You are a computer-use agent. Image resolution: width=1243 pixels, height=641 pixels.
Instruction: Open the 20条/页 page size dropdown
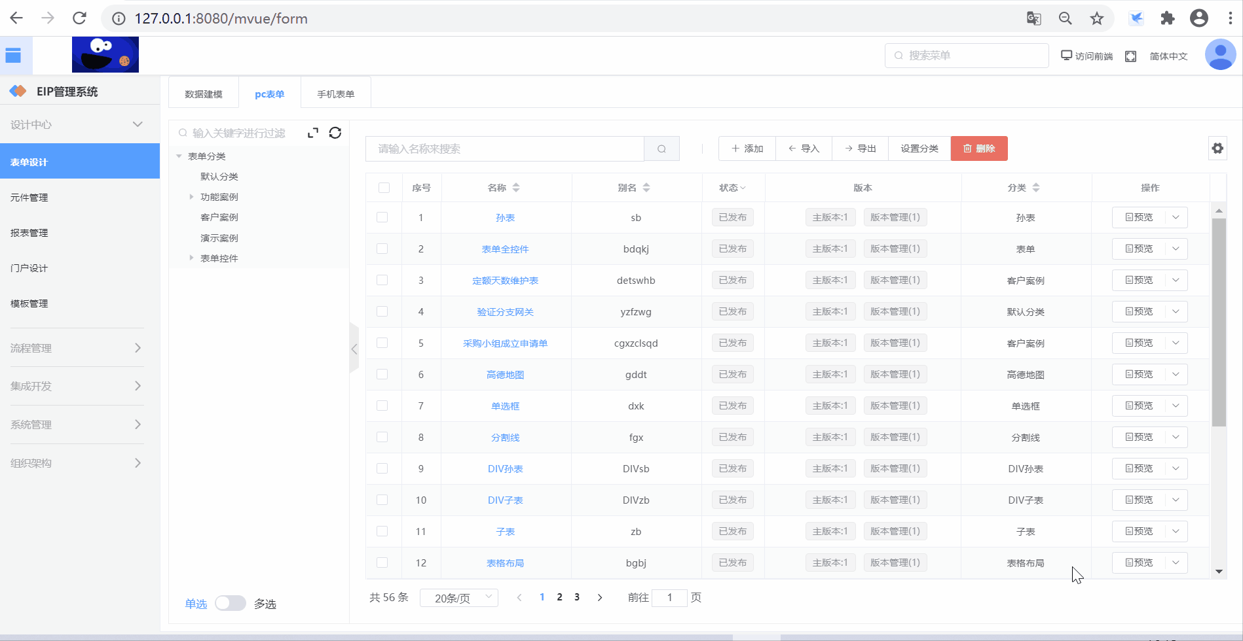pyautogui.click(x=459, y=598)
